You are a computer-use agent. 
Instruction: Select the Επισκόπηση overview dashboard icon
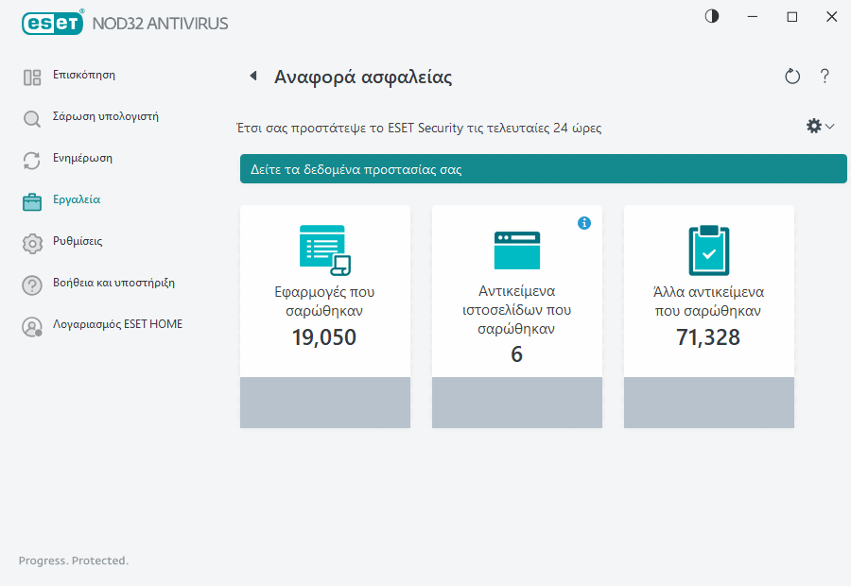pos(32,75)
